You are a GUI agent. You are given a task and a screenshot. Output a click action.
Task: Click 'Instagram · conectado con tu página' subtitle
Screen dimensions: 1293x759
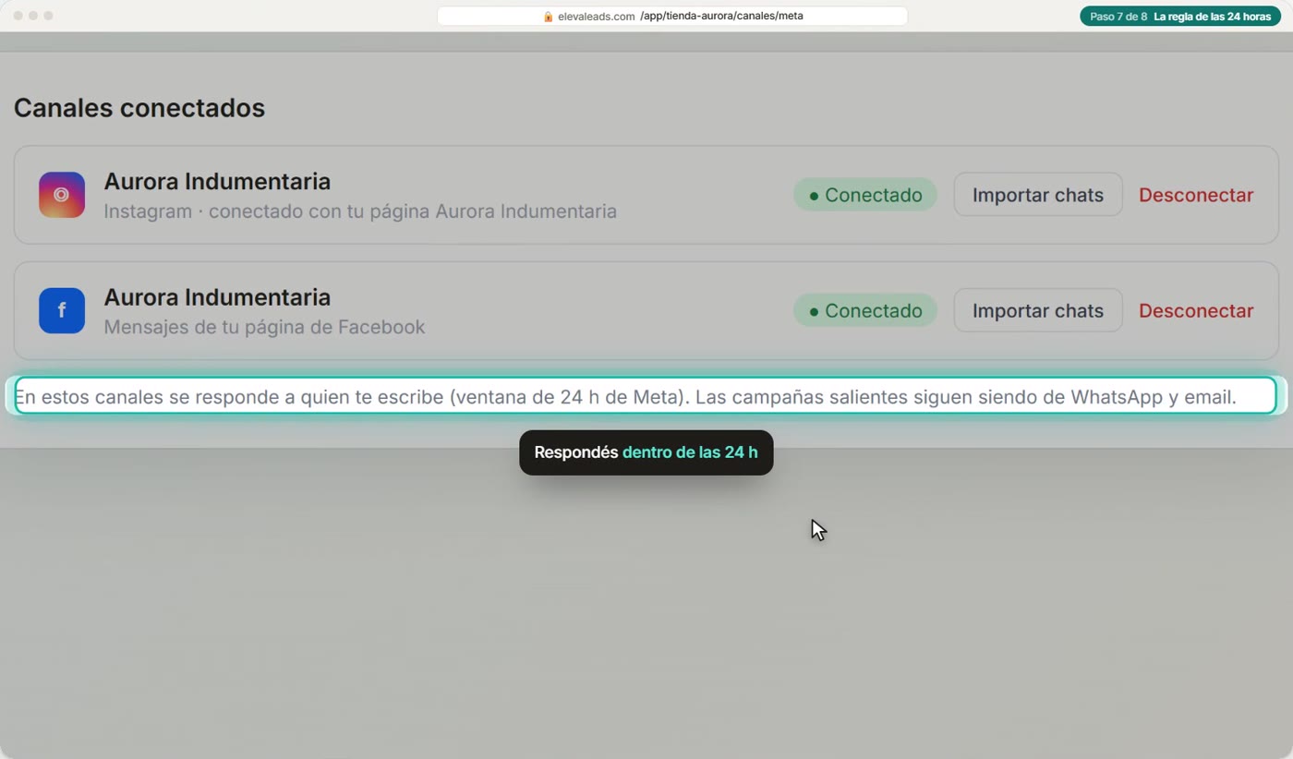(360, 211)
